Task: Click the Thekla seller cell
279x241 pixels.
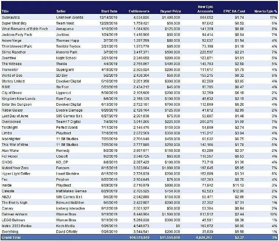Action: (61, 64)
